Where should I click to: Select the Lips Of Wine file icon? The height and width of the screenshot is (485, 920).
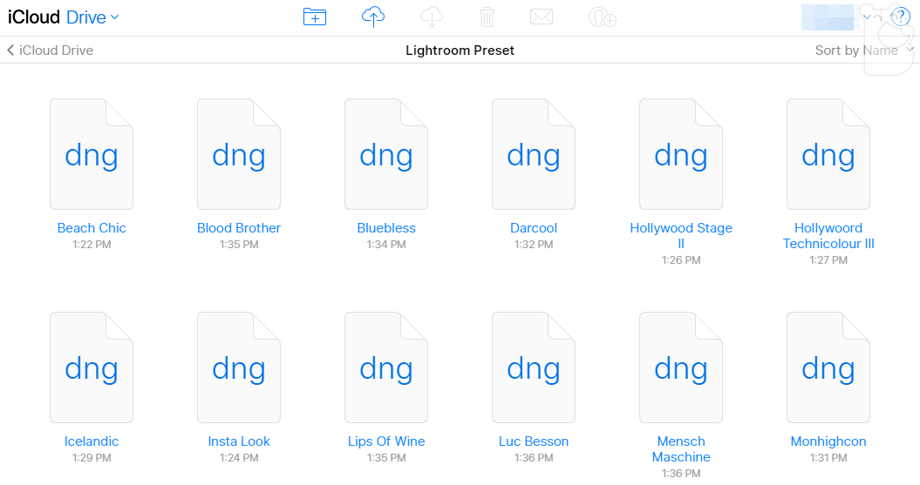[386, 367]
